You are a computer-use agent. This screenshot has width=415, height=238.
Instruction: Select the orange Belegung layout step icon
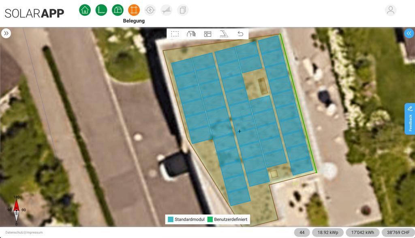[x=134, y=10]
